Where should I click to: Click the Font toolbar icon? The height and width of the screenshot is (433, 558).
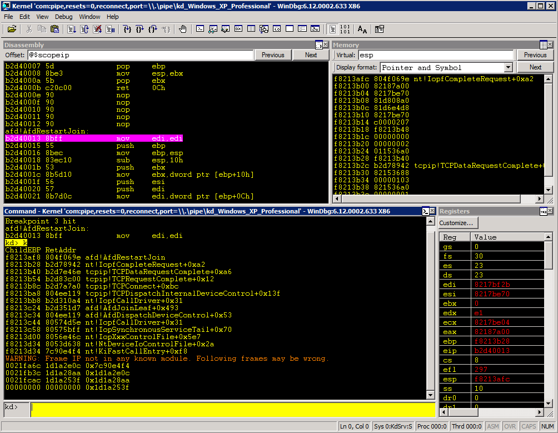point(362,29)
